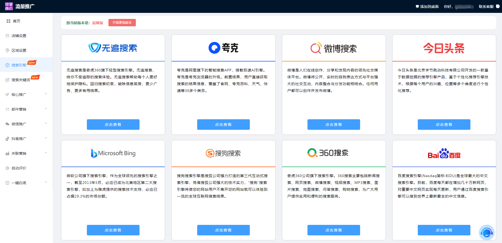The width and height of the screenshot is (502, 243).
Task: Click the 流量推广 title text
Action: [x=25, y=6]
